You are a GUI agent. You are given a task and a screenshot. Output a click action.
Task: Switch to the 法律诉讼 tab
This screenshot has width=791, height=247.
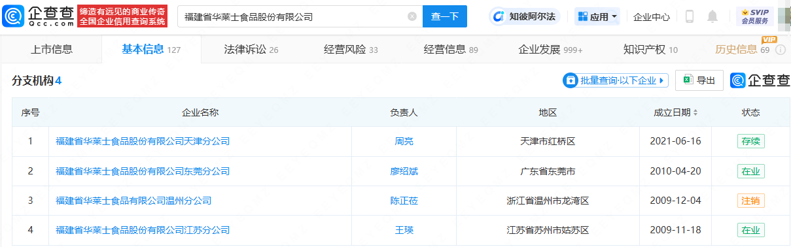coord(251,49)
